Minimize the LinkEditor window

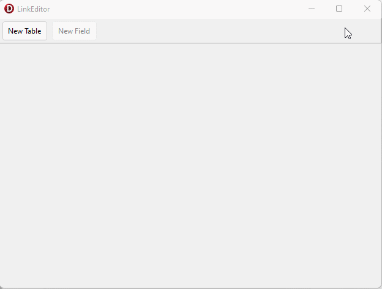click(312, 9)
